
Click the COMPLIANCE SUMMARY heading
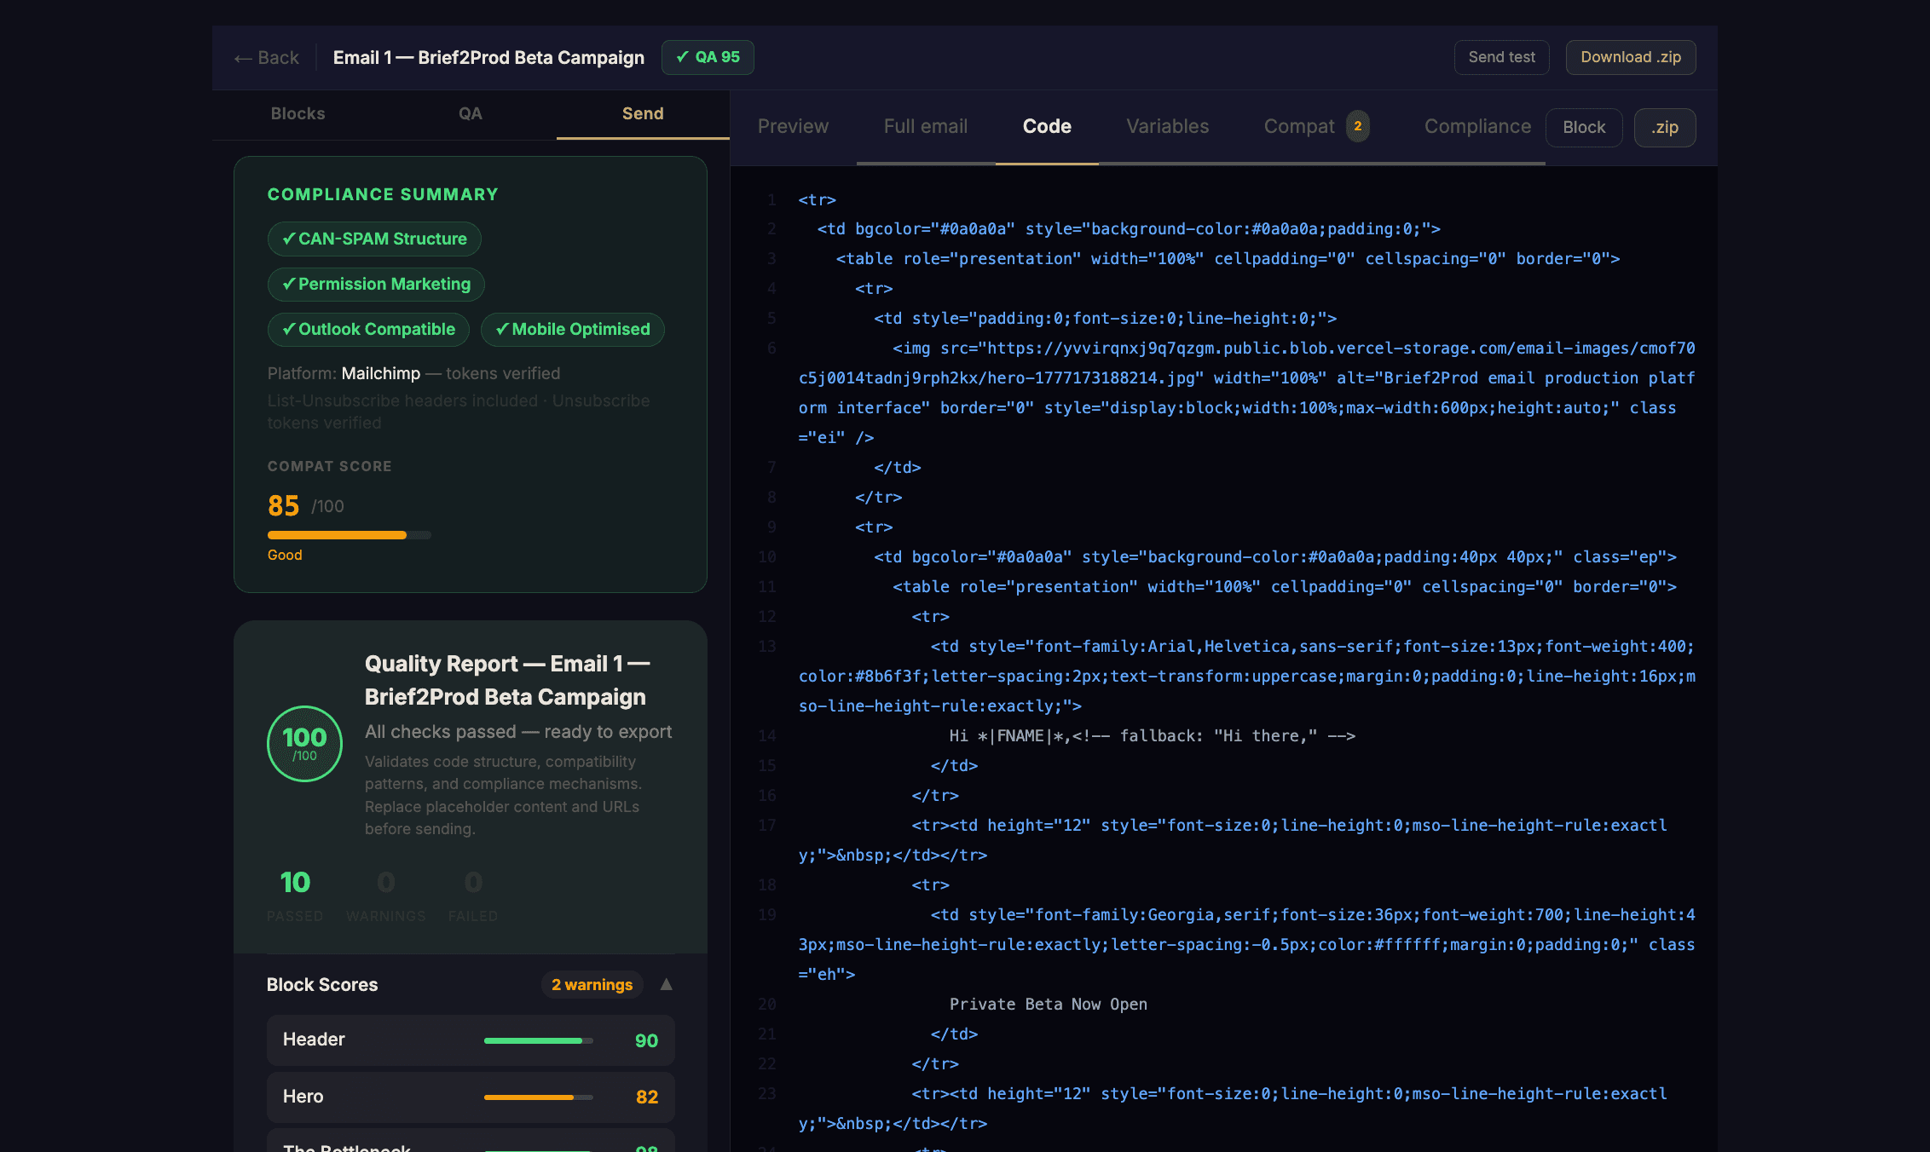[x=383, y=194]
